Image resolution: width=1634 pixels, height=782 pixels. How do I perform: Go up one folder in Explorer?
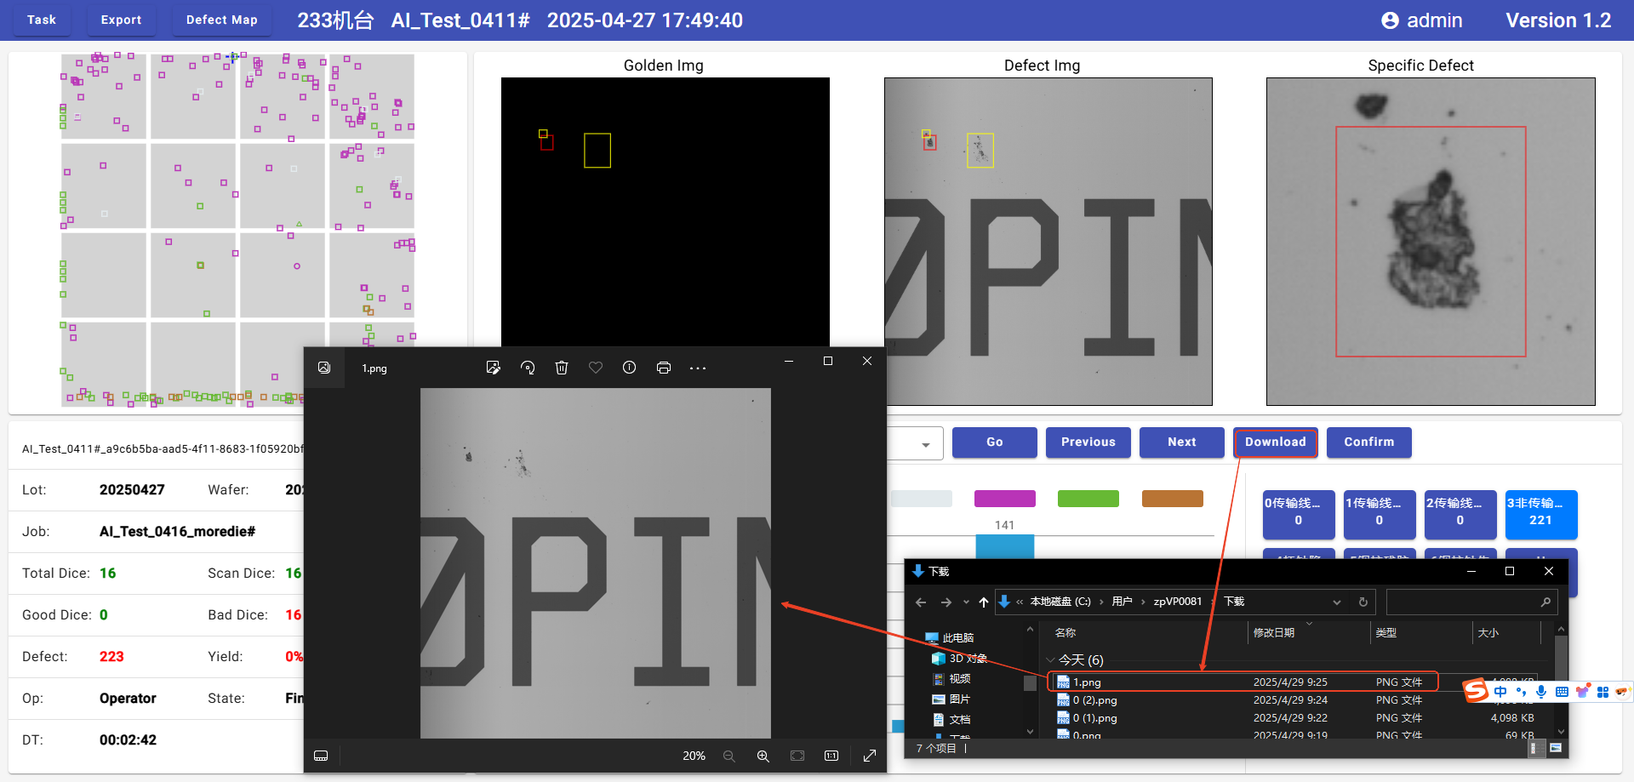point(984,602)
